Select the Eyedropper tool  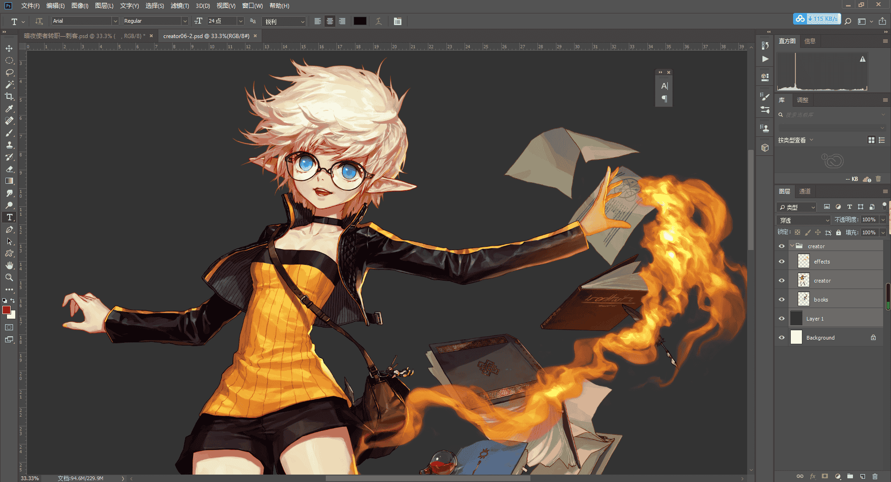pyautogui.click(x=9, y=109)
